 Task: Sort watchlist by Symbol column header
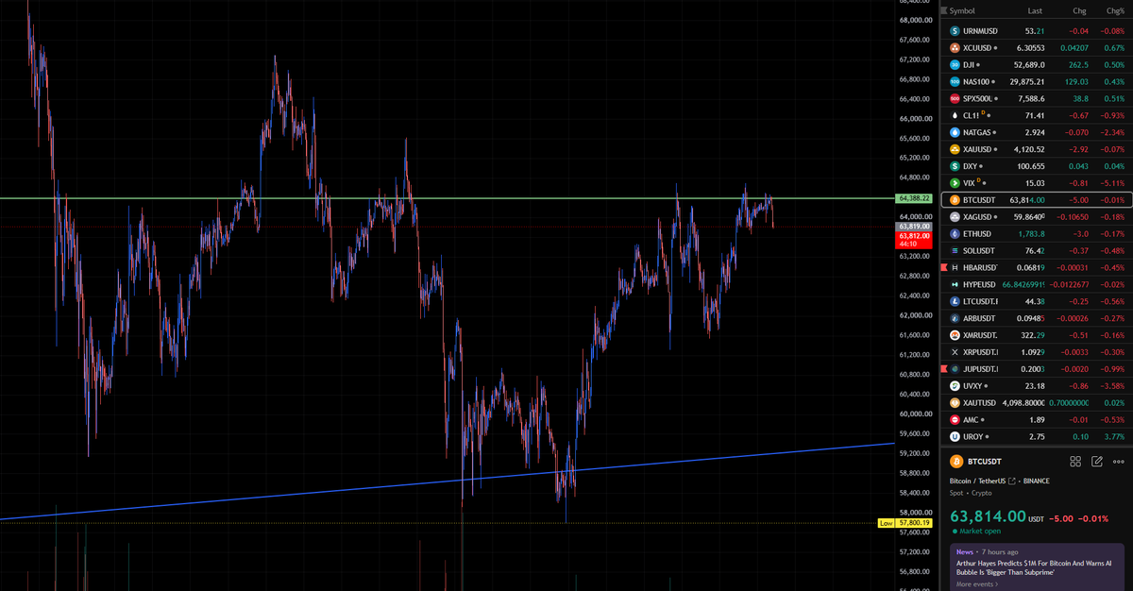click(x=962, y=11)
